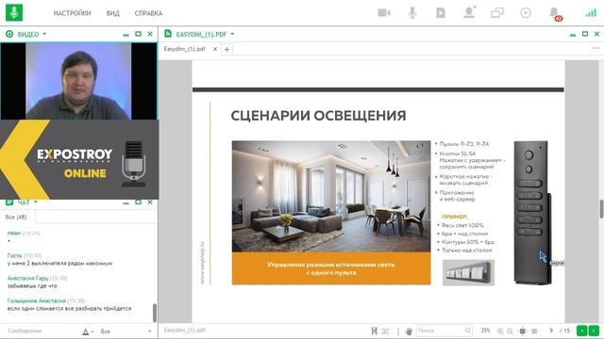This screenshot has width=604, height=339.
Task: Open the СПРАВКА menu
Action: (148, 13)
